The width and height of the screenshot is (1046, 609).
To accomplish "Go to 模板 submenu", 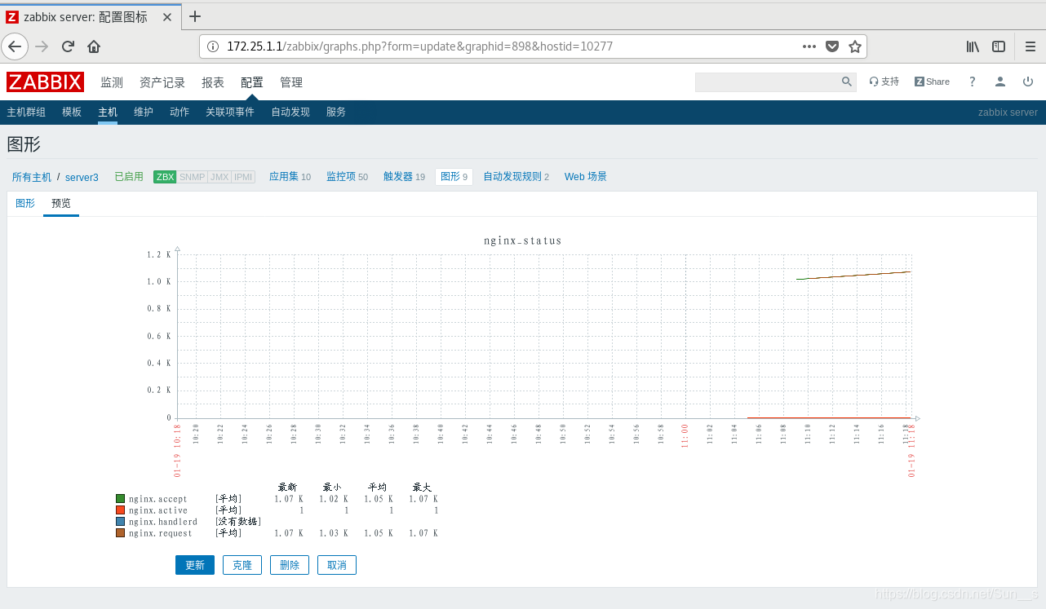I will tap(72, 112).
